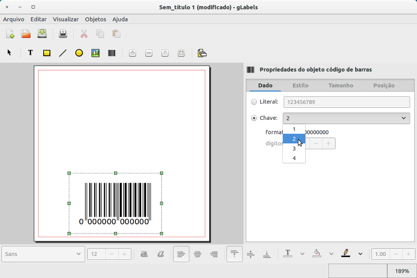Pick the rectangle box tool
Screen dimensions: 417x278
click(x=47, y=53)
